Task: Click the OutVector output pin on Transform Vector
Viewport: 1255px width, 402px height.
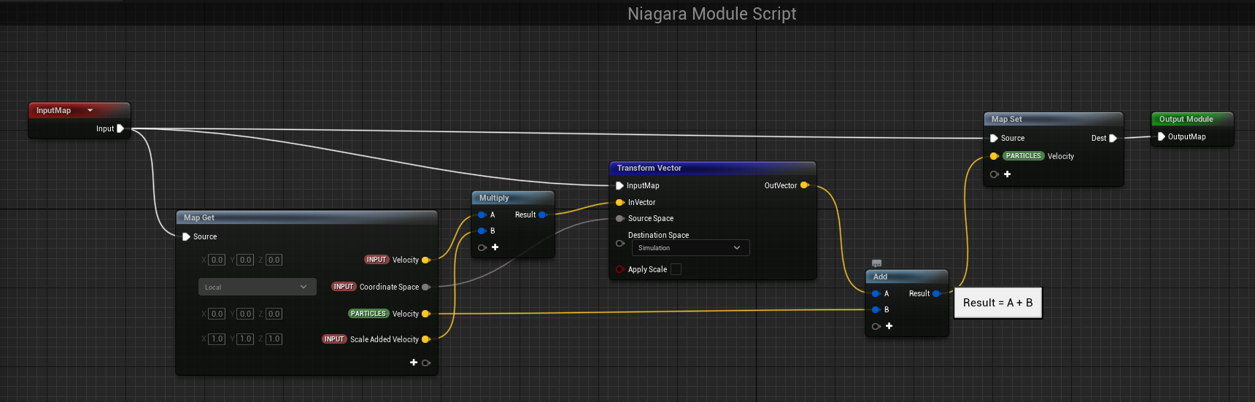Action: tap(805, 185)
